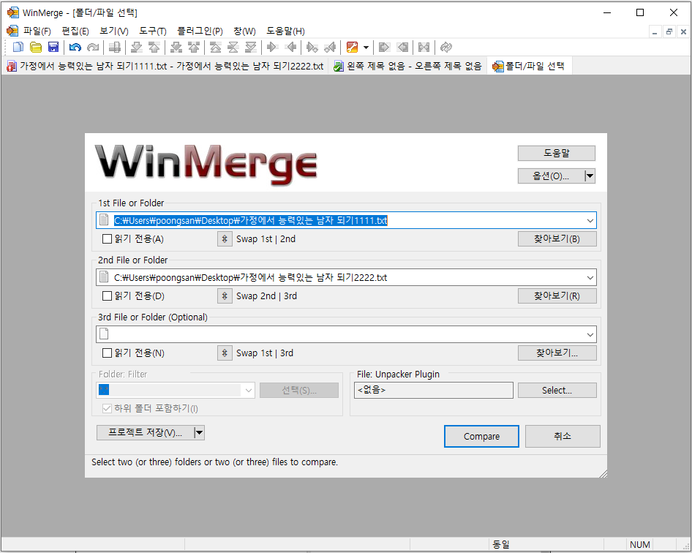Click the First difference icon
Screen dimensions: 692x553
(x=215, y=48)
